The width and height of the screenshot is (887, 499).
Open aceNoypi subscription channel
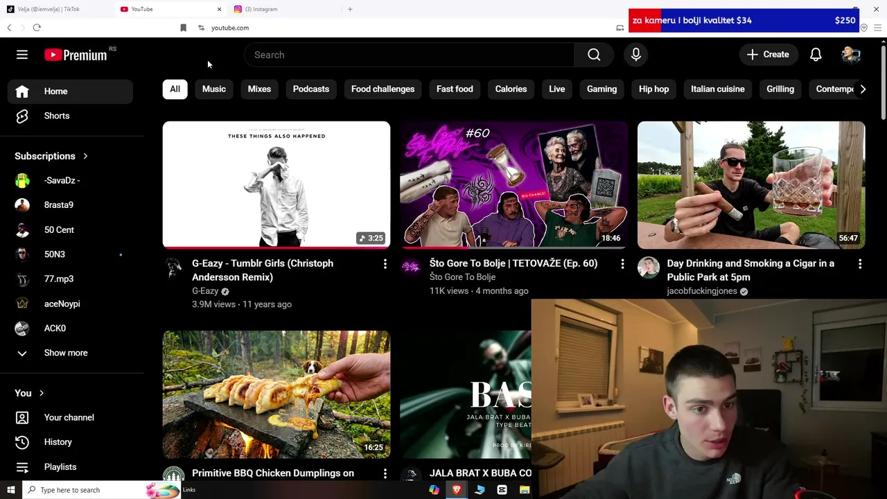70,304
